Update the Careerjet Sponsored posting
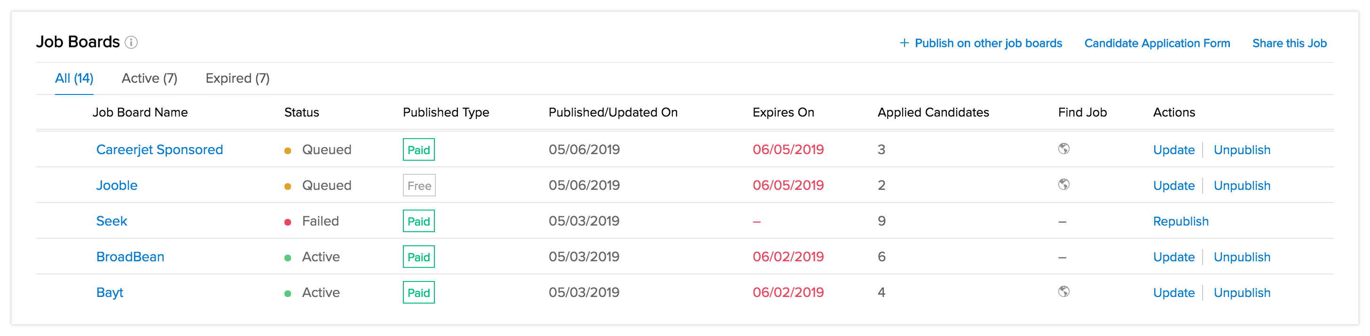1370x336 pixels. pyautogui.click(x=1174, y=150)
